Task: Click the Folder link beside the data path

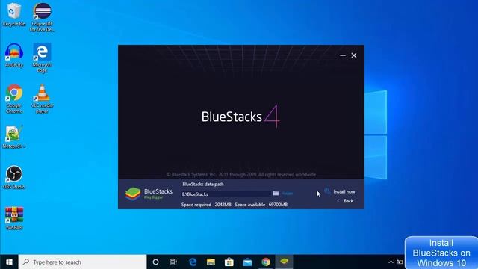Action: [x=287, y=194]
